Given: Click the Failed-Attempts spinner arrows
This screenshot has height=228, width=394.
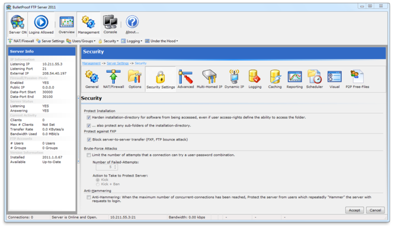Looking at the screenshot, I should (115, 167).
